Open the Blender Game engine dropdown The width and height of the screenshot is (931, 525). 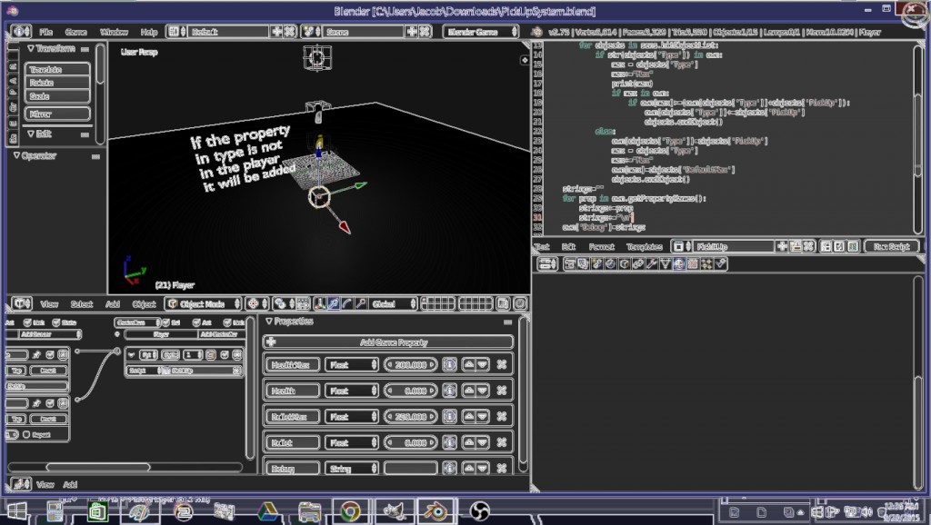[483, 32]
